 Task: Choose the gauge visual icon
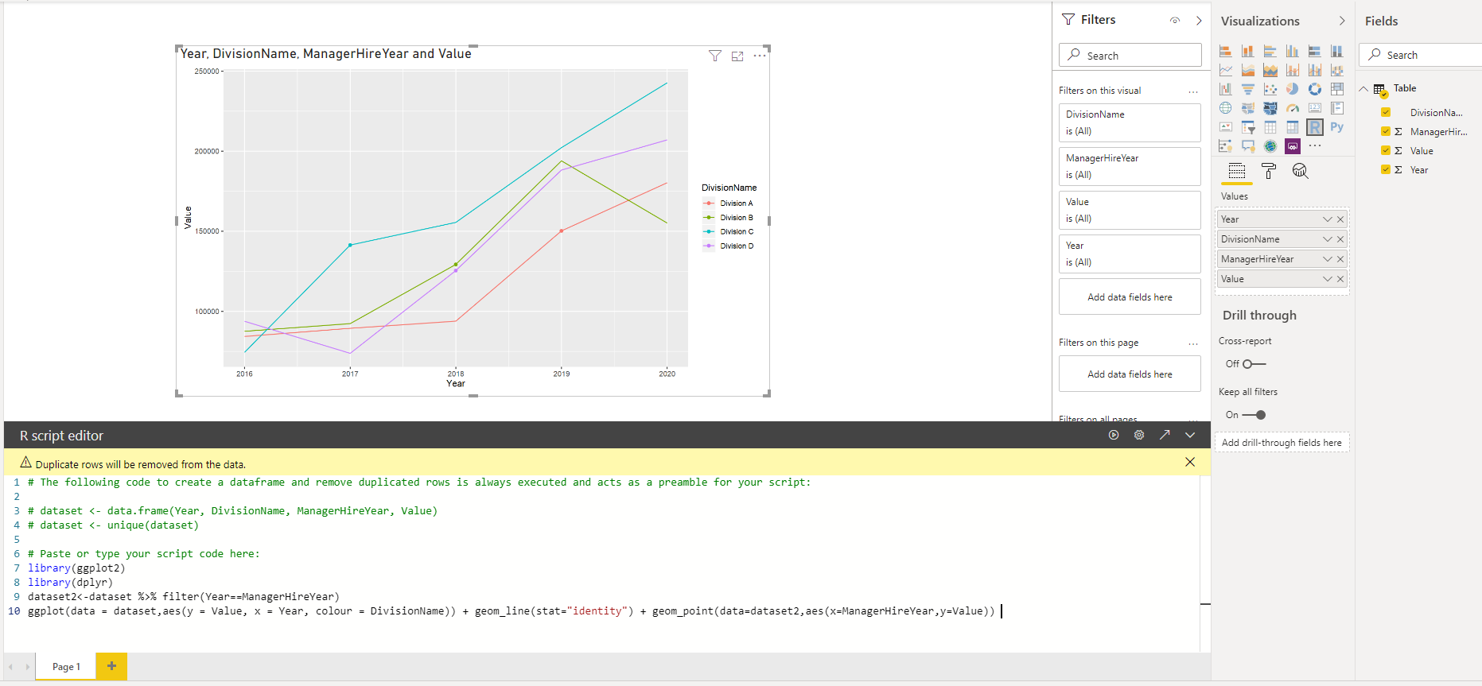point(1293,108)
